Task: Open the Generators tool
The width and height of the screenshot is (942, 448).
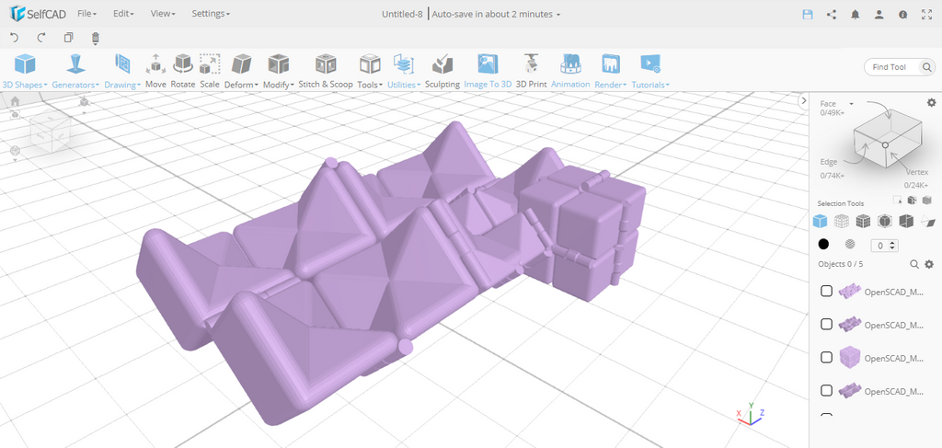Action: (x=75, y=71)
